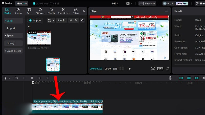The width and height of the screenshot is (205, 115).
Task: Click the preview quality grid icon
Action: [122, 69]
